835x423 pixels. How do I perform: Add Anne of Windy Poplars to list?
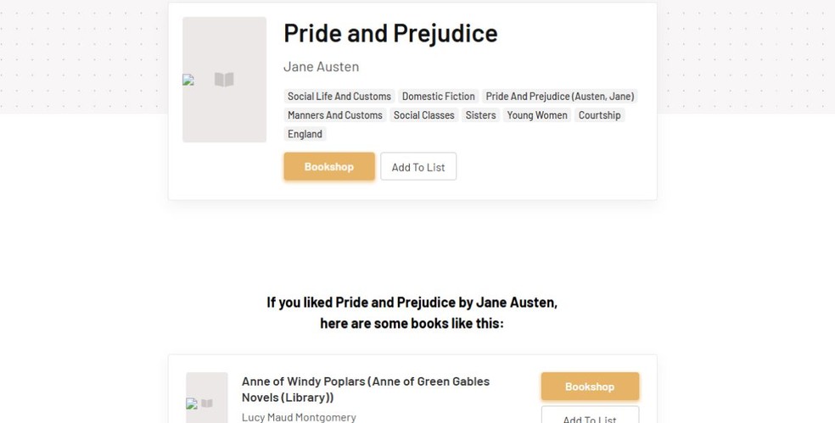(590, 417)
